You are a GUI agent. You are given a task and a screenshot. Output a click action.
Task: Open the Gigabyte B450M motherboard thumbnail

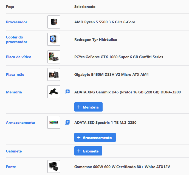(x=54, y=74)
